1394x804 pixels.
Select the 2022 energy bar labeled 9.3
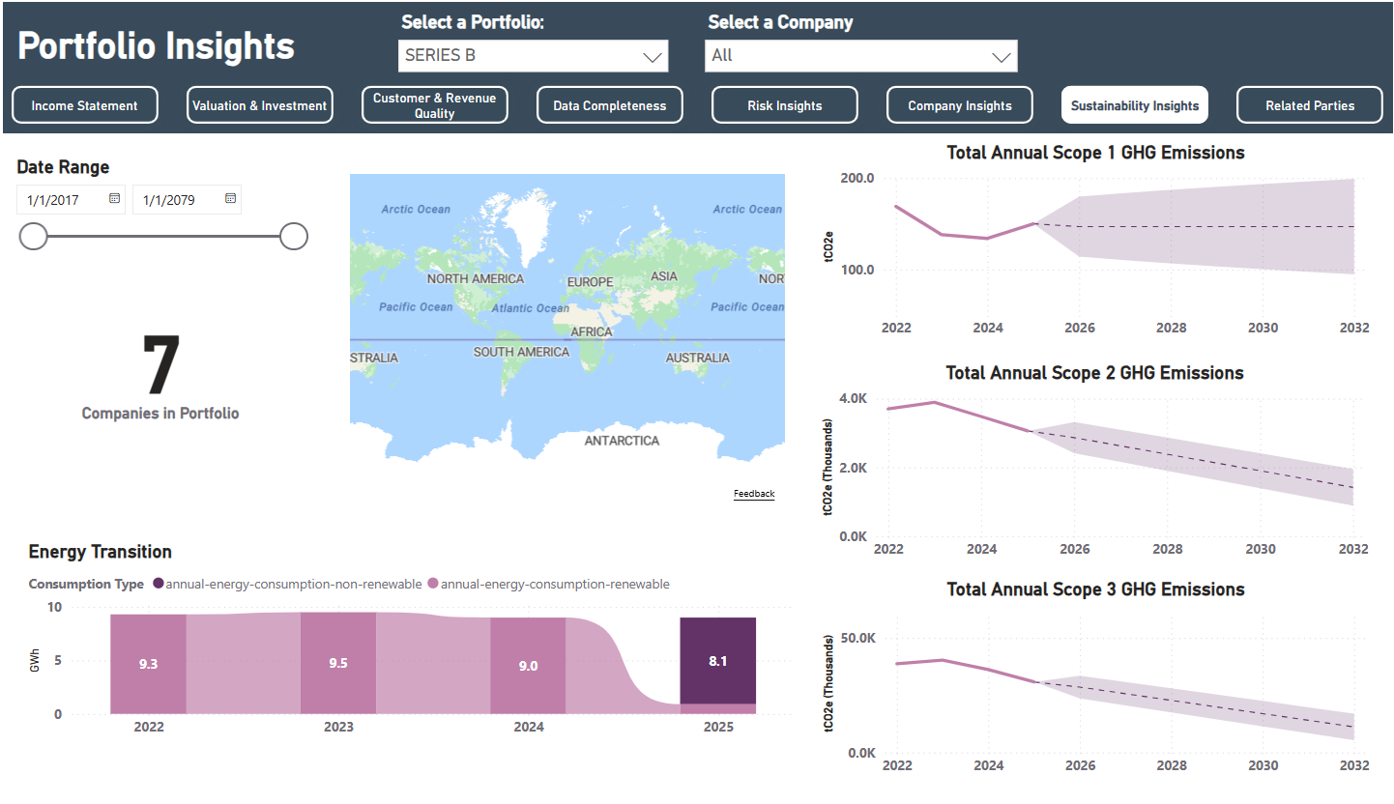click(x=148, y=664)
